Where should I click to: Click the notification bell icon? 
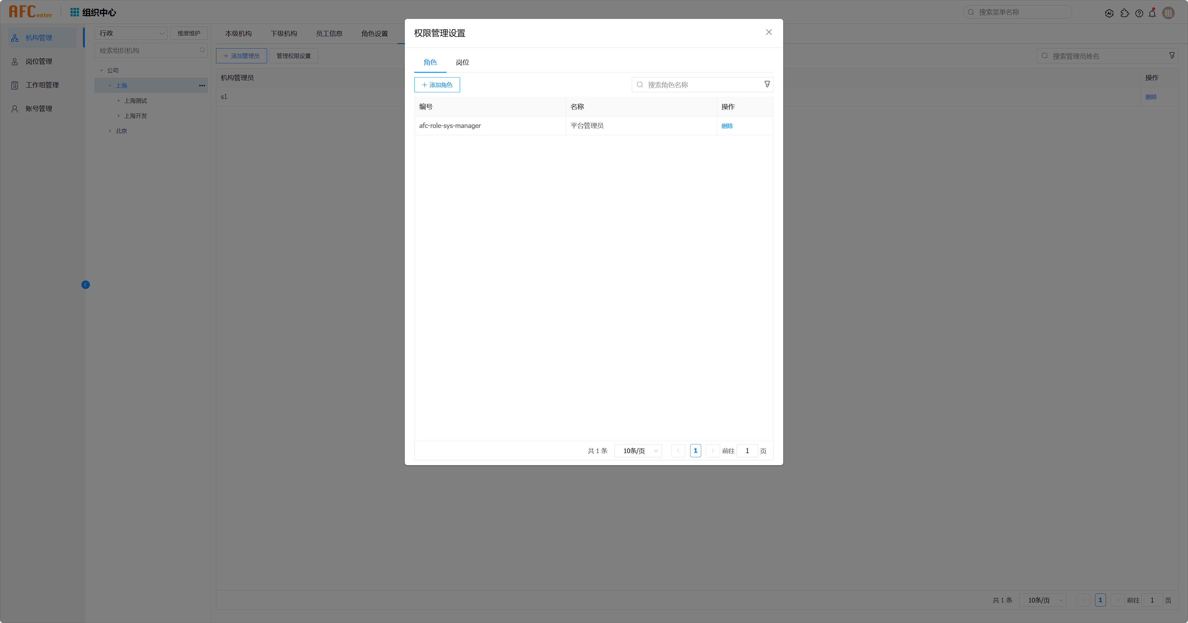point(1152,13)
